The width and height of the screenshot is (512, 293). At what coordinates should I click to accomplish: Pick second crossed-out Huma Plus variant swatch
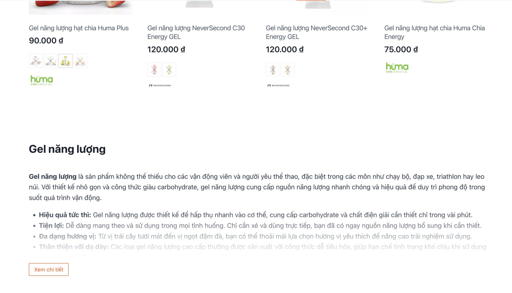50,61
